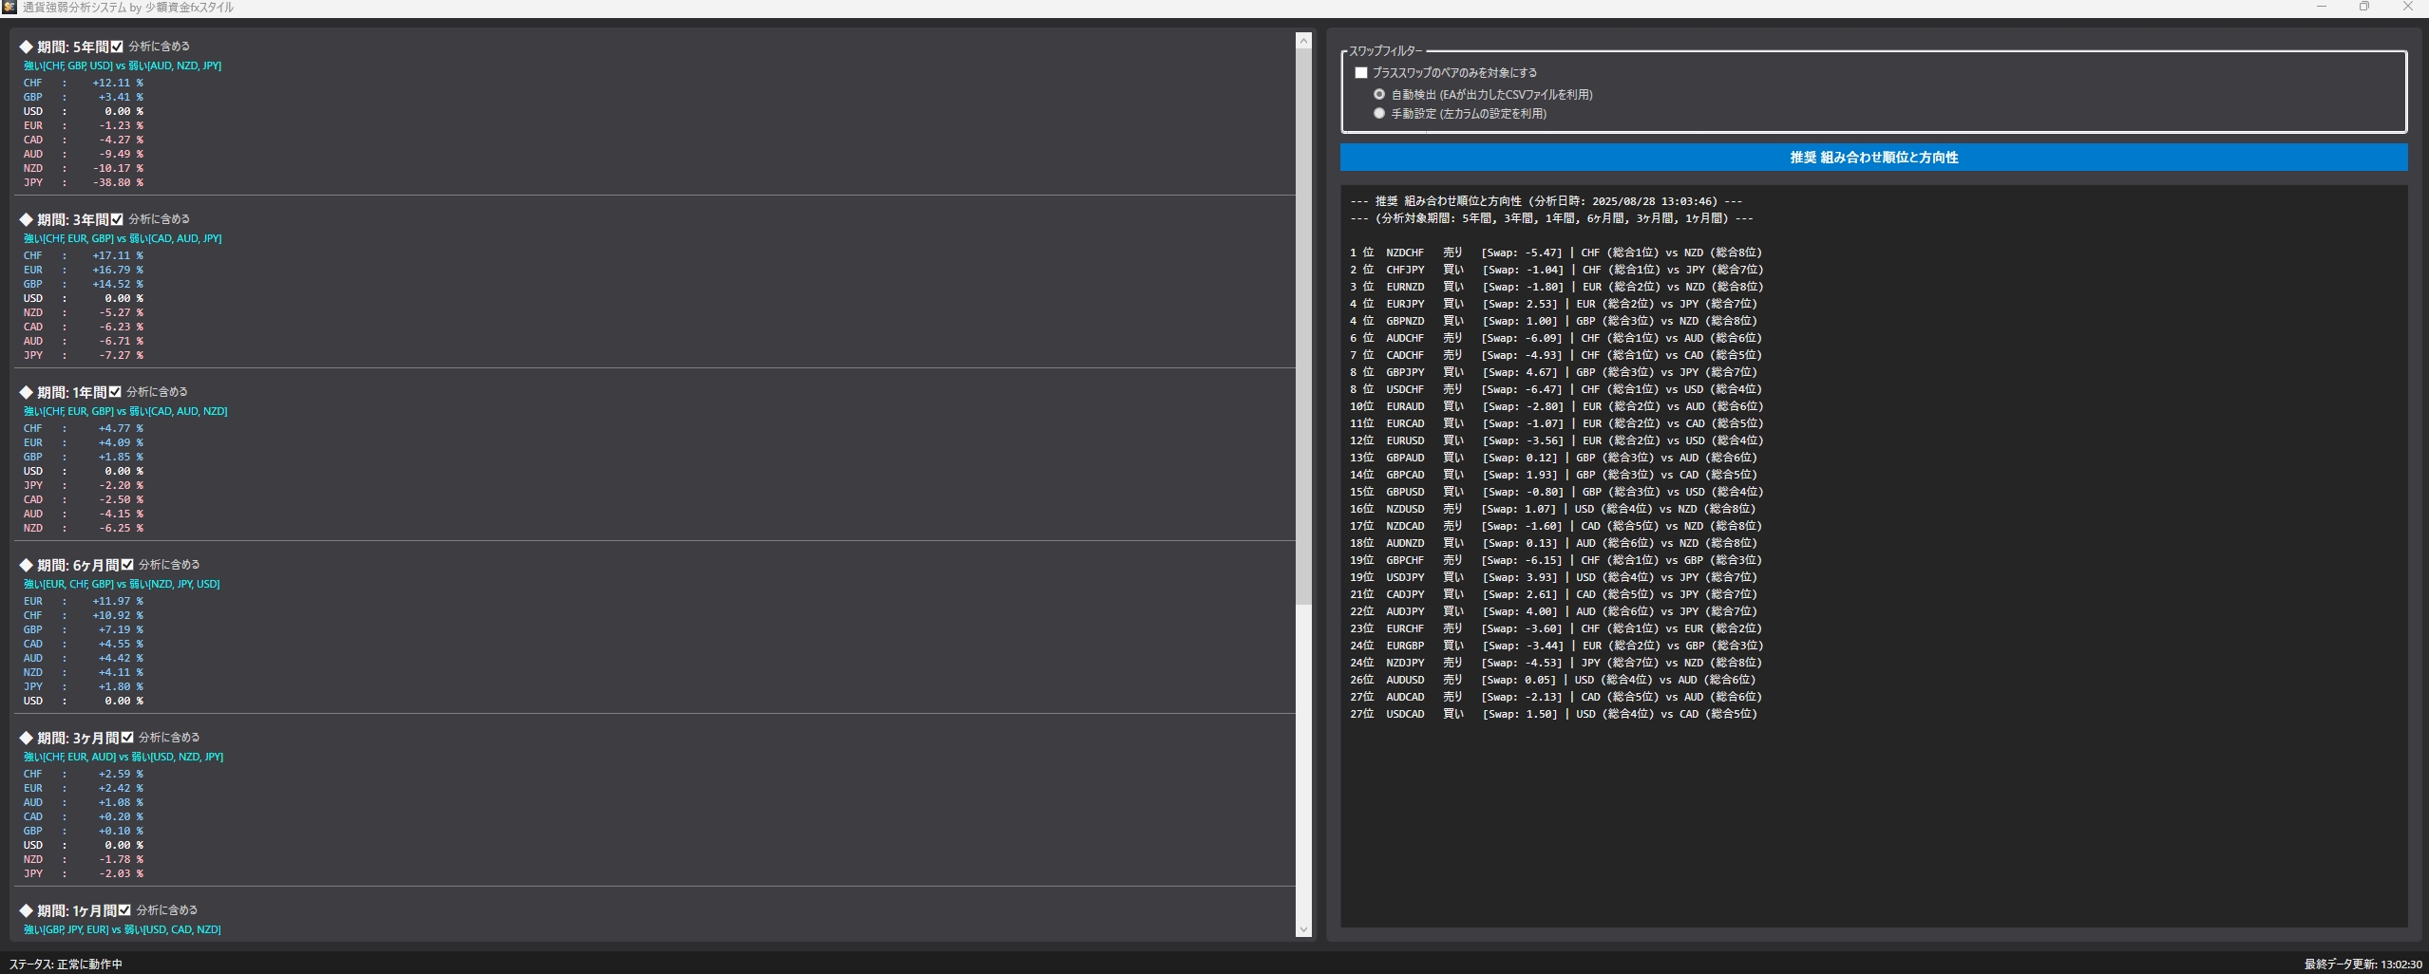The height and width of the screenshot is (974, 2429).
Task: Restore down the application window
Action: pos(2364,8)
